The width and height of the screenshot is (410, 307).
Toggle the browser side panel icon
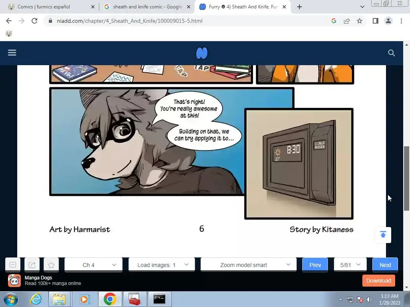[x=376, y=21]
